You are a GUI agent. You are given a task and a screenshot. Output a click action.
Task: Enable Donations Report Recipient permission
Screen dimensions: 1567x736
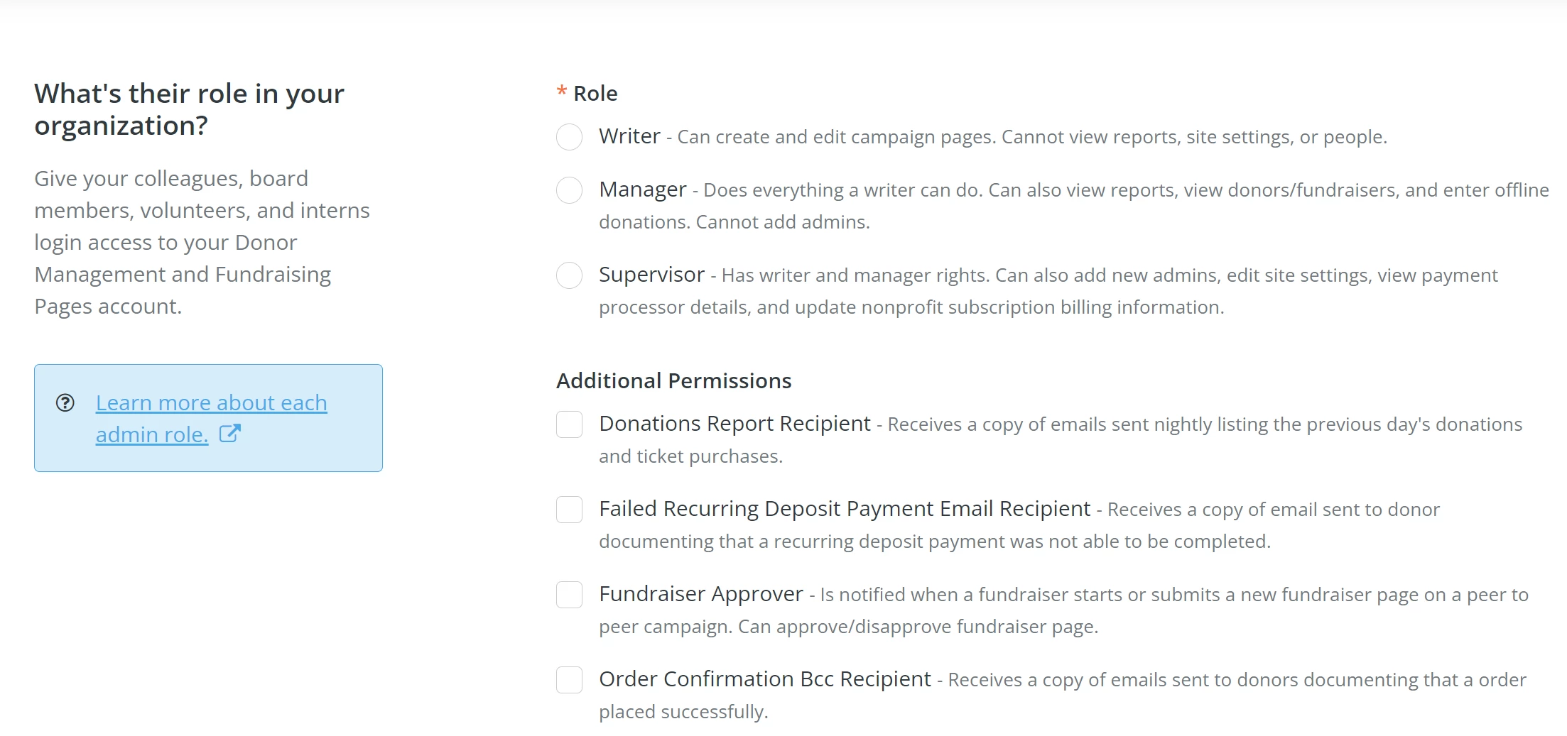569,424
